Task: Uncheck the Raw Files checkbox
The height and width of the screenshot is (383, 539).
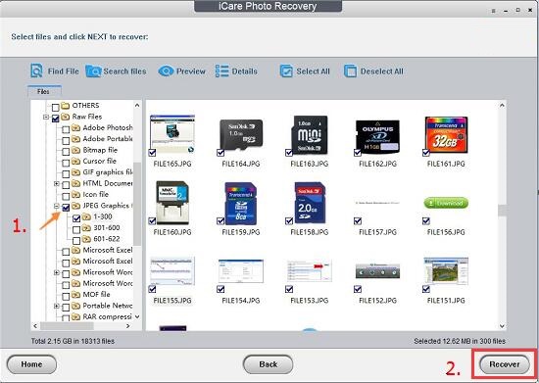Action: (x=55, y=119)
